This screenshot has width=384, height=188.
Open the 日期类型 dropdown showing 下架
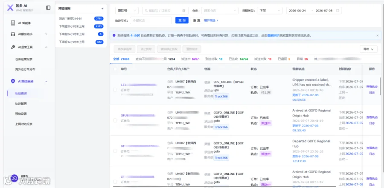click(270, 11)
